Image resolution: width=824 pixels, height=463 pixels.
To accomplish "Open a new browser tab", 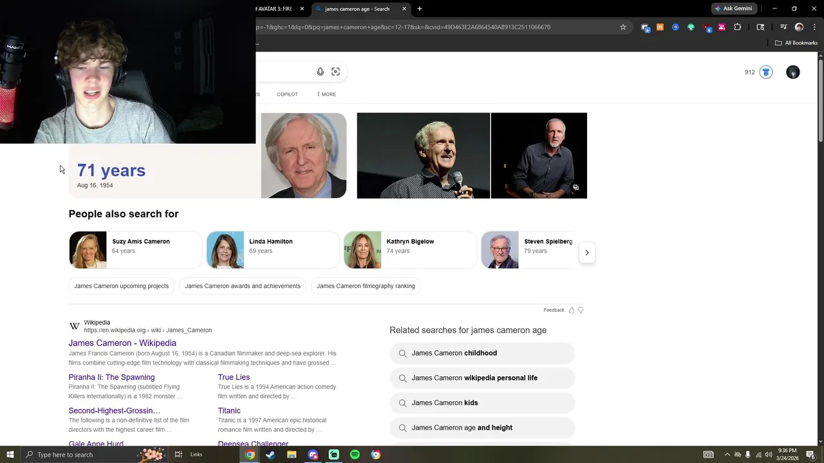I will point(420,9).
